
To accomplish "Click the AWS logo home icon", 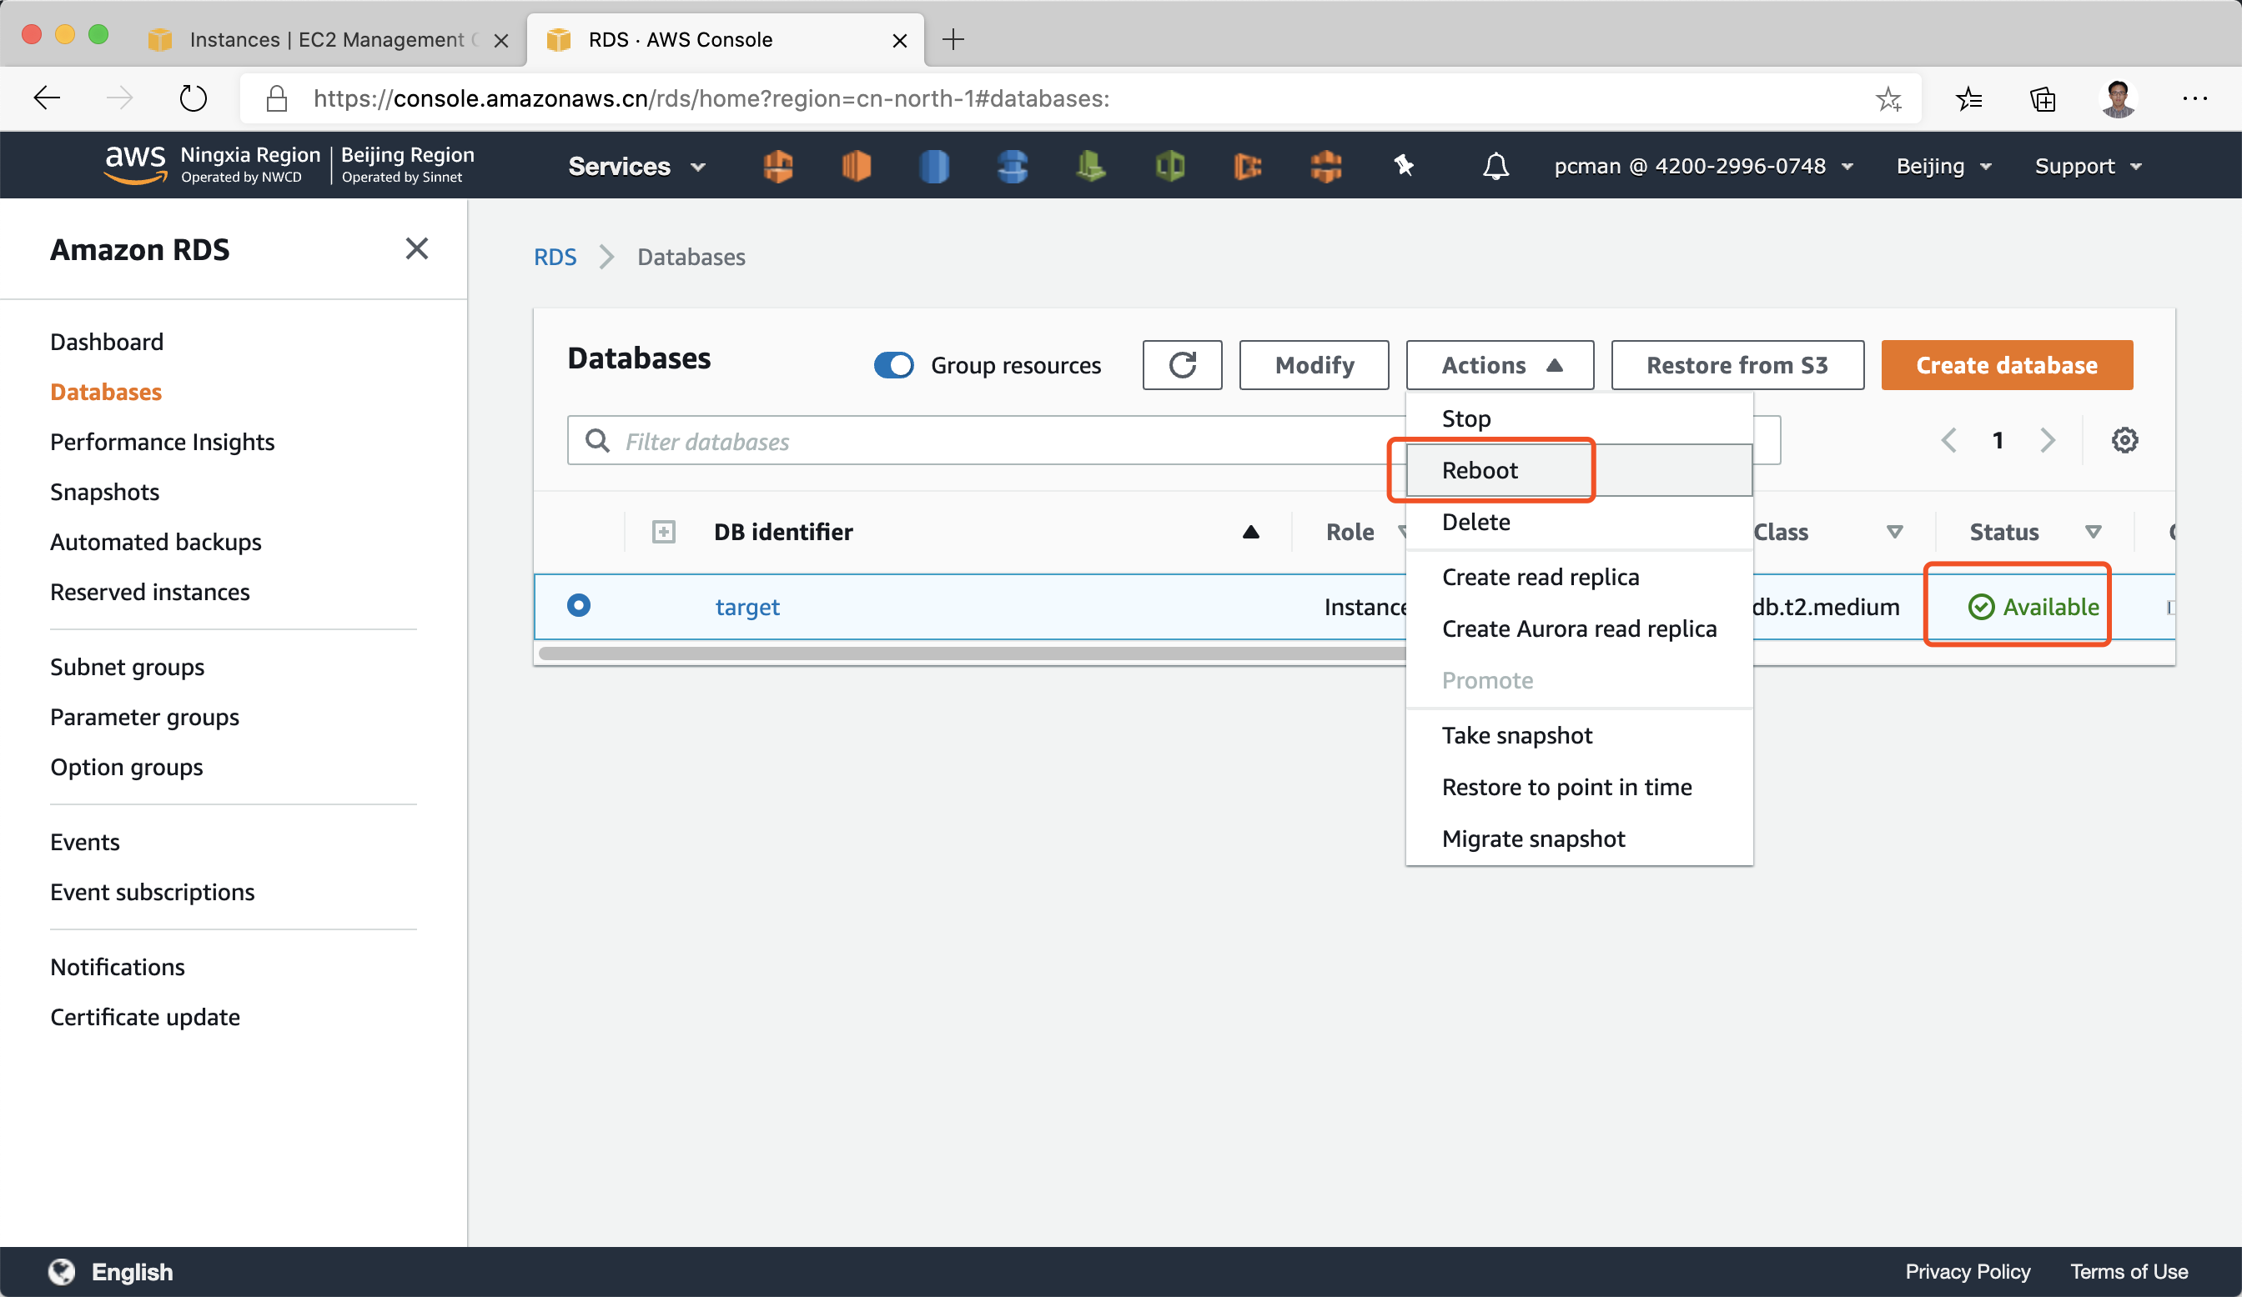I will 135,164.
